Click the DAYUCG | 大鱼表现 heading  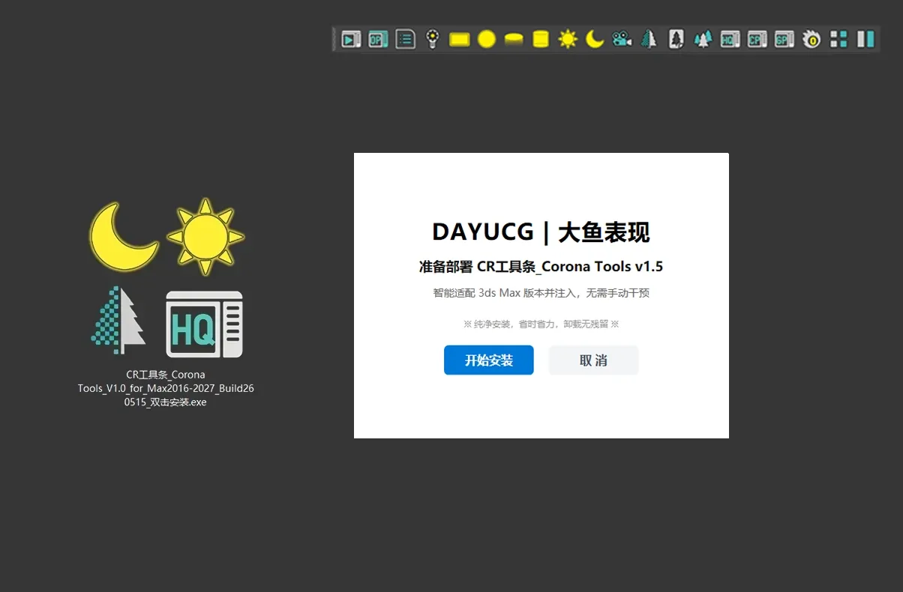(541, 232)
